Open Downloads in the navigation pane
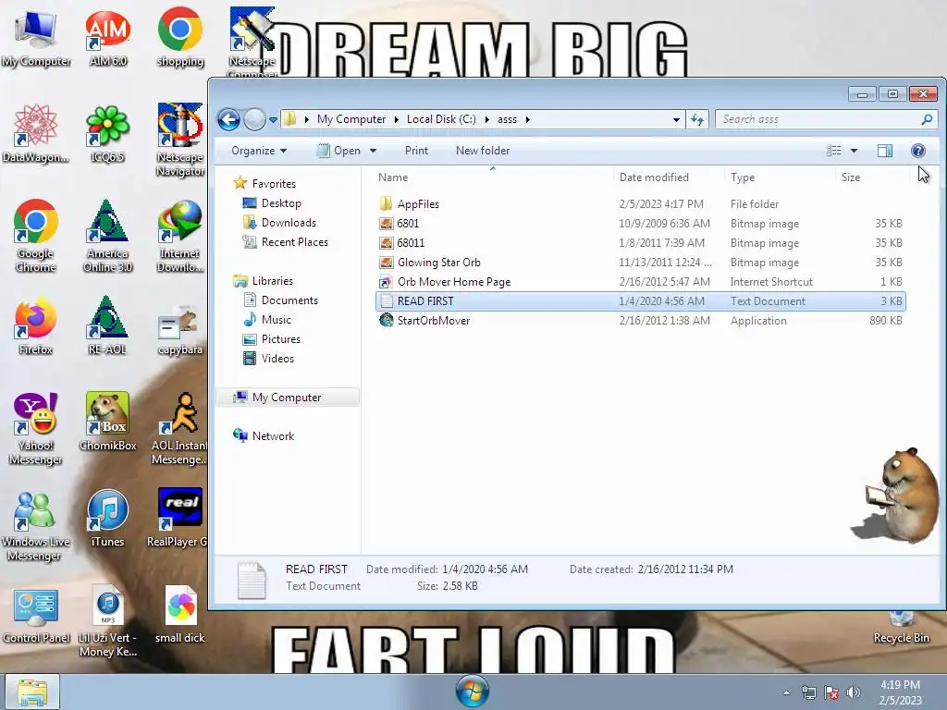 [279, 223]
